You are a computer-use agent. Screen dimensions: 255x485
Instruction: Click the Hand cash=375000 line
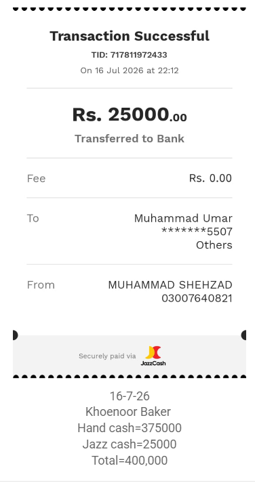click(130, 428)
